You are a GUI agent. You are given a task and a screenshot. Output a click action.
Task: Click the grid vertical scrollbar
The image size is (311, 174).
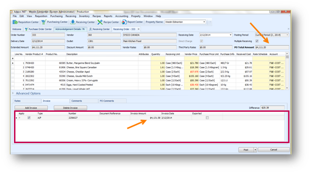coord(287,71)
